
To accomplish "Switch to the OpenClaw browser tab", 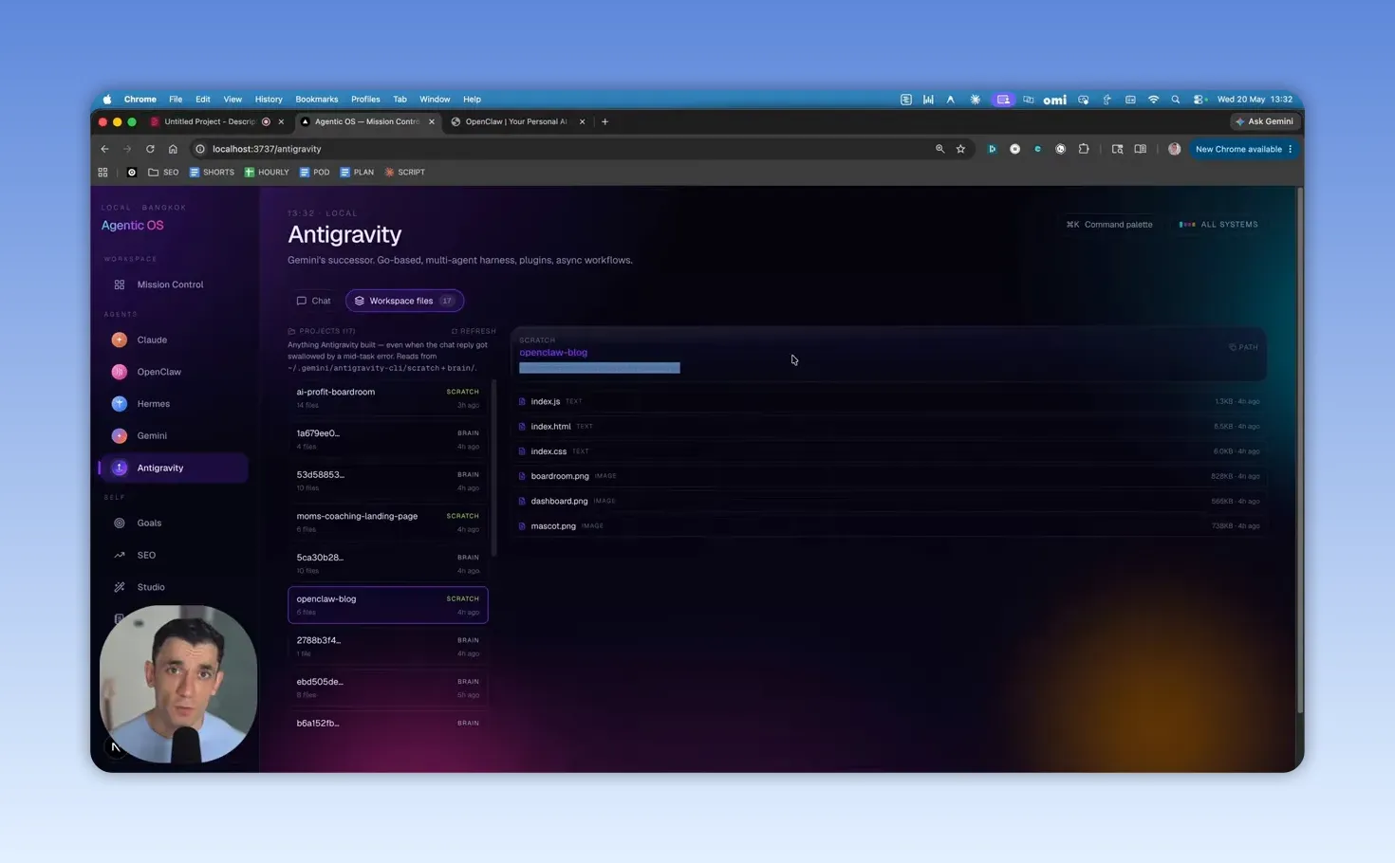I will pyautogui.click(x=517, y=121).
